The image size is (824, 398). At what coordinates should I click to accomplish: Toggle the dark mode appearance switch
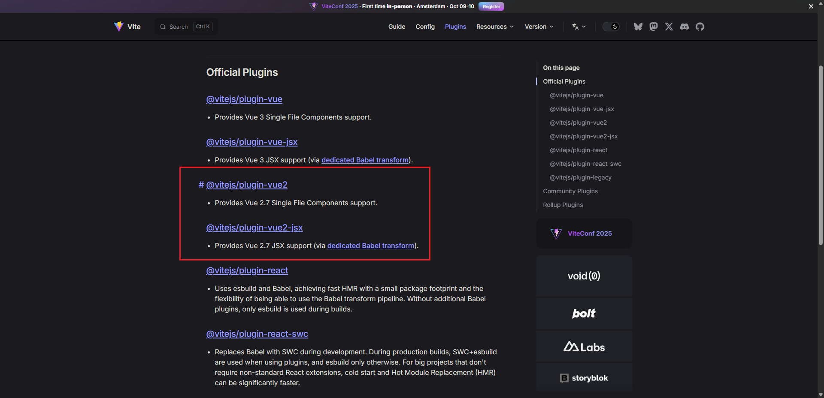[x=611, y=27]
